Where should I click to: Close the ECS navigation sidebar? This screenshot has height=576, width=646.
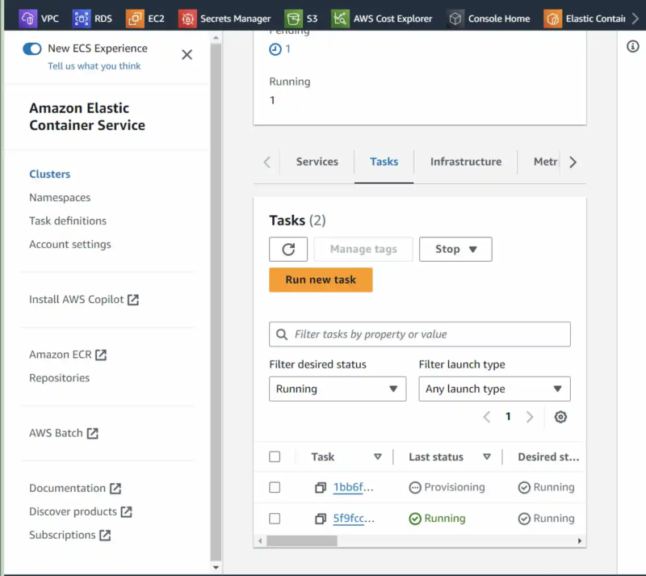[187, 54]
